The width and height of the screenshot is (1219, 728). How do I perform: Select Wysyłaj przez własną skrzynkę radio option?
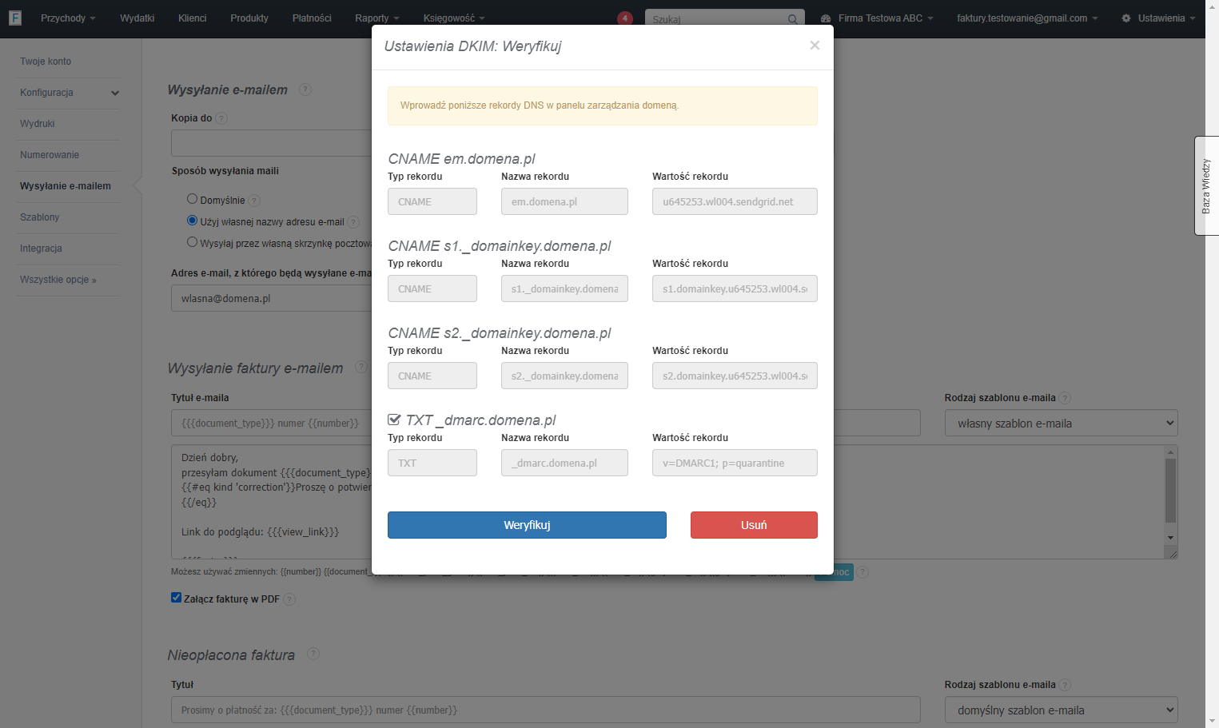click(192, 242)
